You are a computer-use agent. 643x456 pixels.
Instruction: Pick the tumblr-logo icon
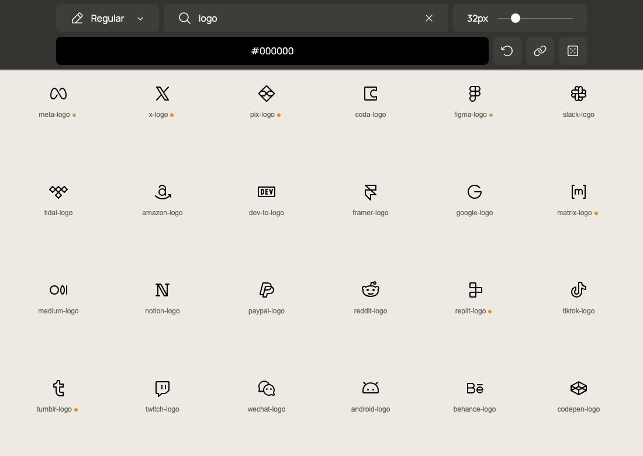point(58,388)
